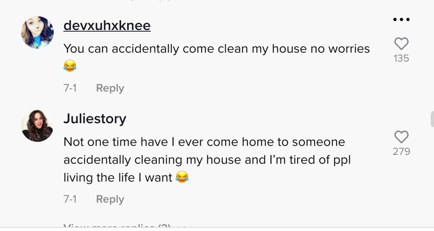Click the 7-1 date under devxuhxknee's comment
The image size is (434, 231).
70,88
